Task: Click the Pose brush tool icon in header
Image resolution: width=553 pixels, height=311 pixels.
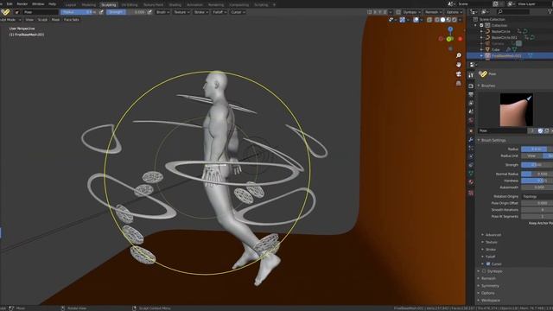Action: pyautogui.click(x=5, y=12)
